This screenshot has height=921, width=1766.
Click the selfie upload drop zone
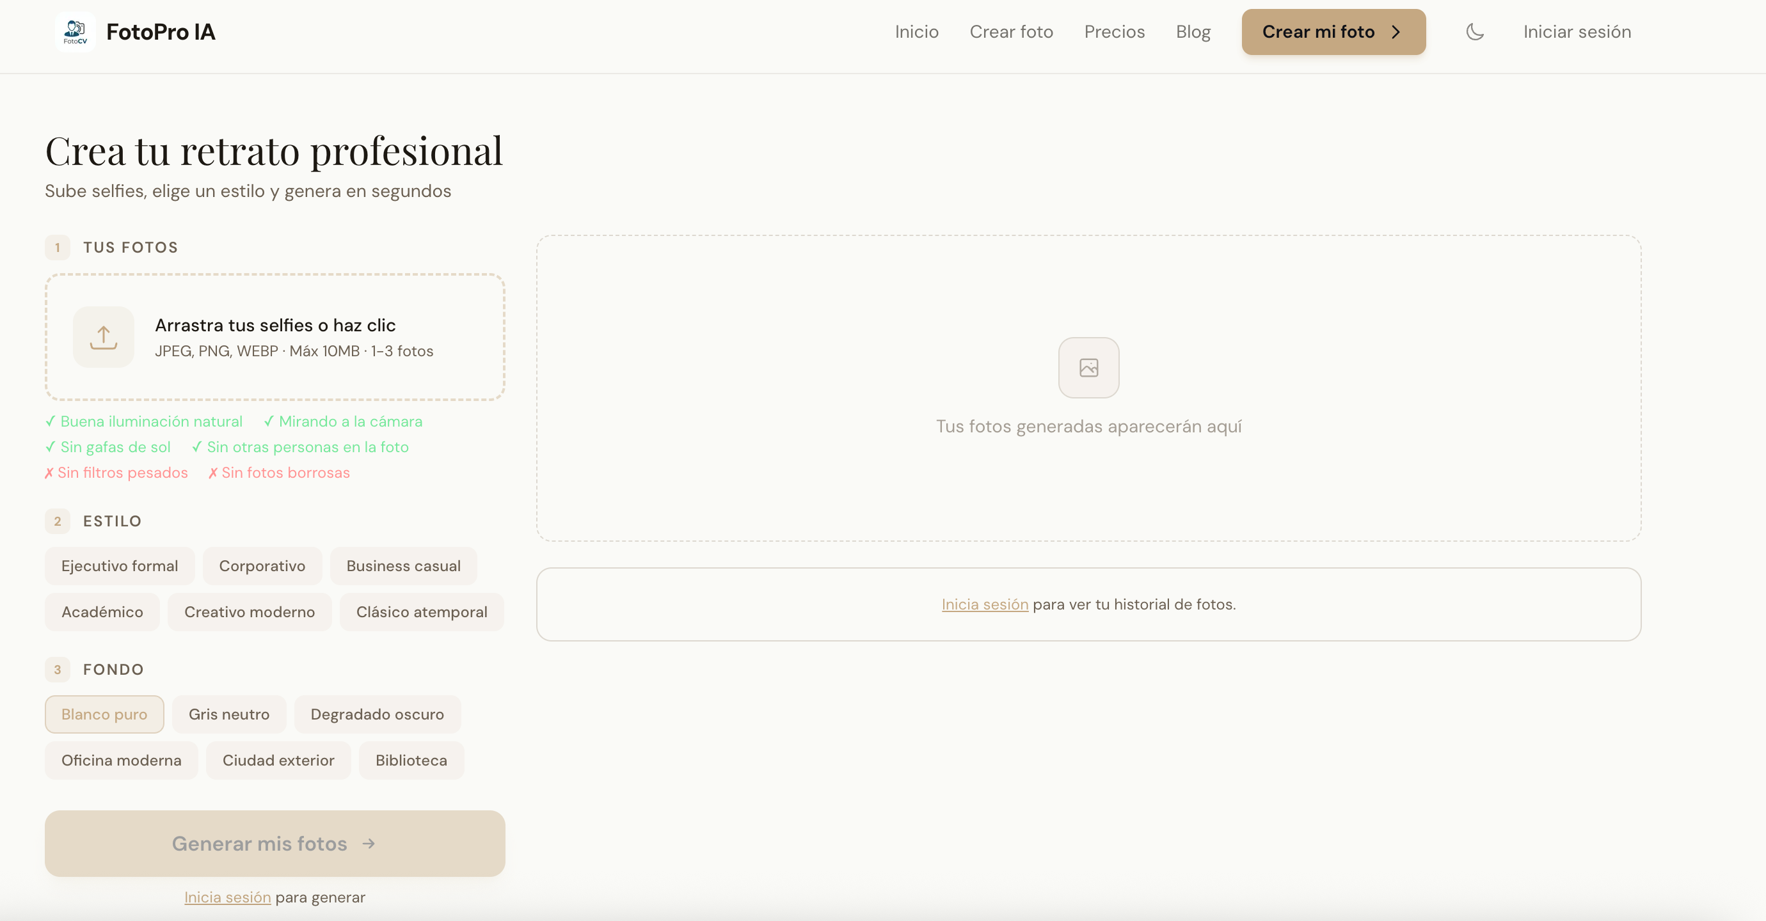click(275, 337)
